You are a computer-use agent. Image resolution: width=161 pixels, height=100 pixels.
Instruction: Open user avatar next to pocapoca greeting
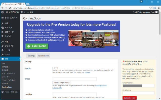(156, 12)
